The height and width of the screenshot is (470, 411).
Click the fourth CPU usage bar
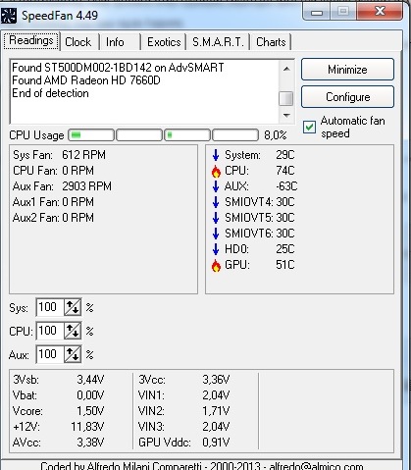coord(235,135)
